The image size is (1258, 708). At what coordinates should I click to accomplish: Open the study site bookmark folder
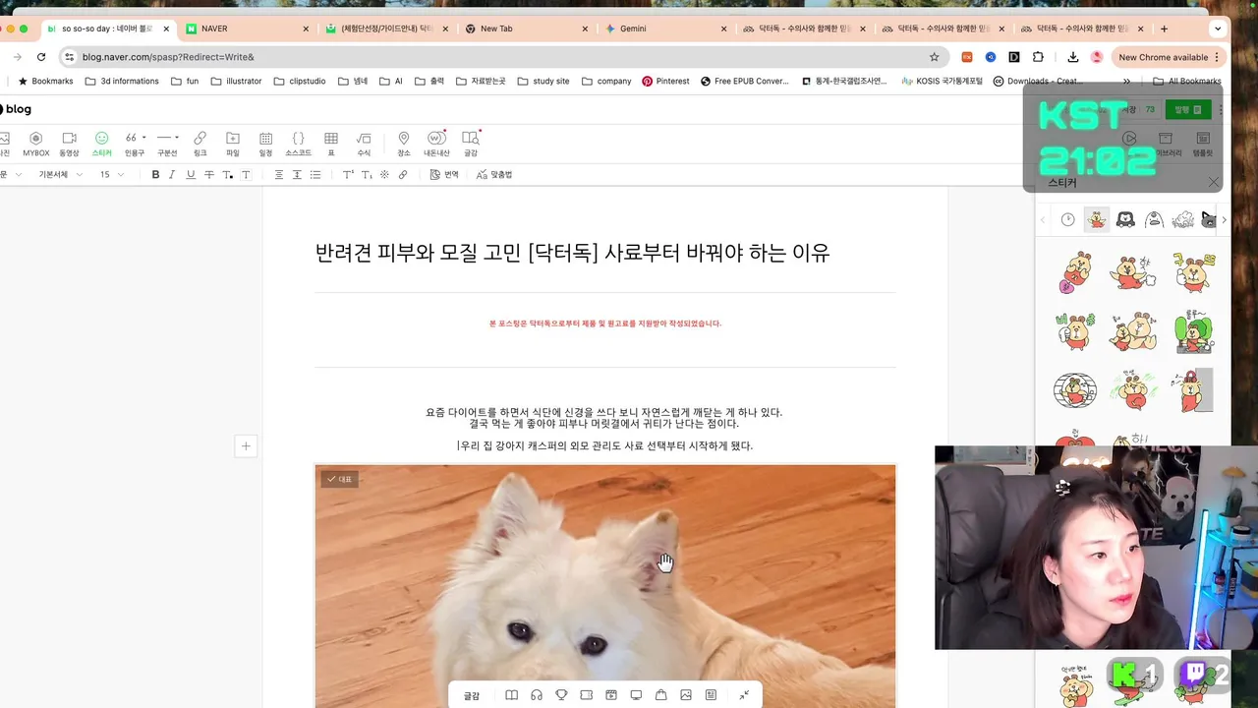click(x=543, y=82)
